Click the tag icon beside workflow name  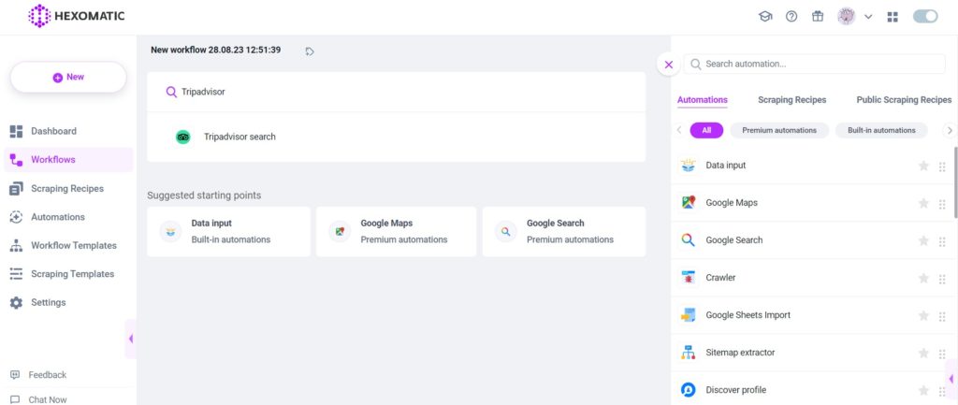tap(310, 51)
